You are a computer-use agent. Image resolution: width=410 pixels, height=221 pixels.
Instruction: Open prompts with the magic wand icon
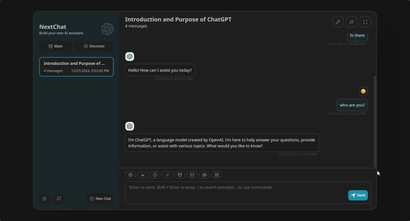click(x=168, y=175)
